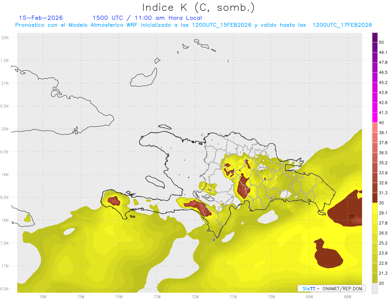This screenshot has width=390, height=301.
Task: Click the '1500 UTC / 11:00 am Hora Local' text
Action: click(x=147, y=18)
